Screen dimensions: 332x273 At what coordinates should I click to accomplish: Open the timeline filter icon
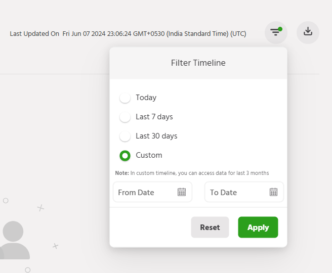(275, 33)
